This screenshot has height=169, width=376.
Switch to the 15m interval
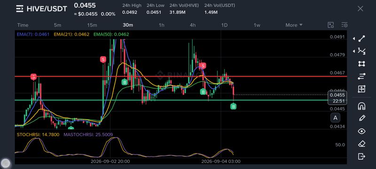pos(92,25)
